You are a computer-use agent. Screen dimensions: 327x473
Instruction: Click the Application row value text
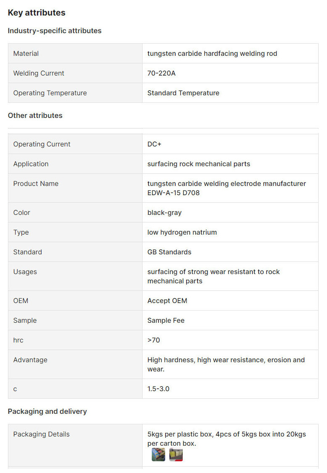pyautogui.click(x=199, y=164)
